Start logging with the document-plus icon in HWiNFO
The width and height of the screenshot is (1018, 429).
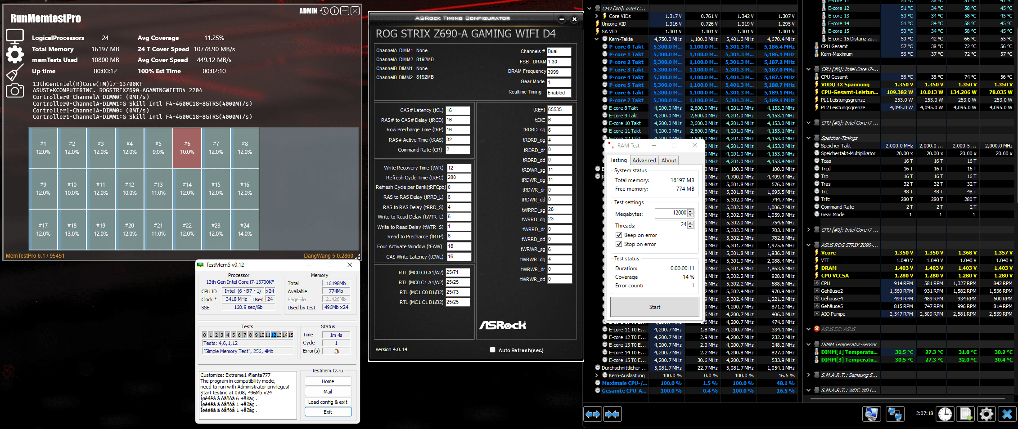tap(966, 414)
